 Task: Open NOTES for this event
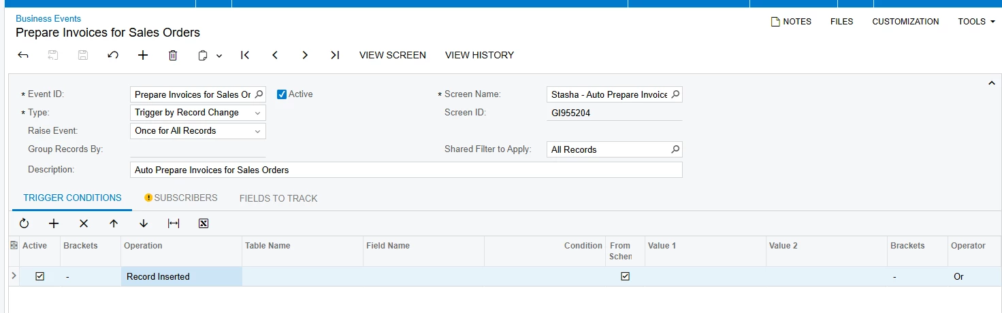791,22
